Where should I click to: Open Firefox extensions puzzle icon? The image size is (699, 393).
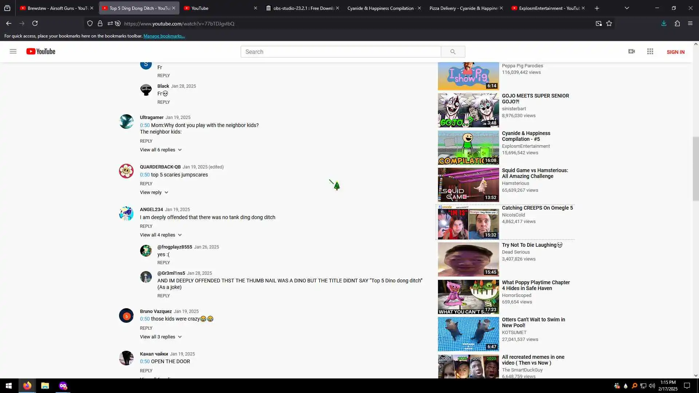677,24
